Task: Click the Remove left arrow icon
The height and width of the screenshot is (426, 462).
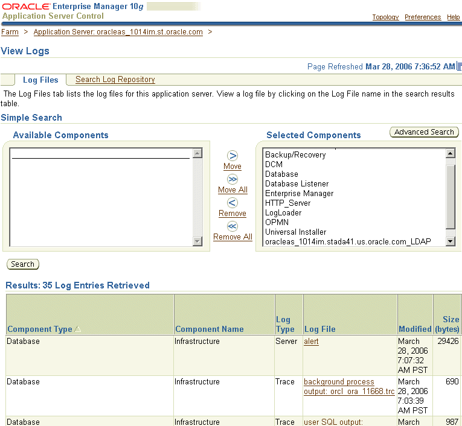Action: pyautogui.click(x=232, y=203)
